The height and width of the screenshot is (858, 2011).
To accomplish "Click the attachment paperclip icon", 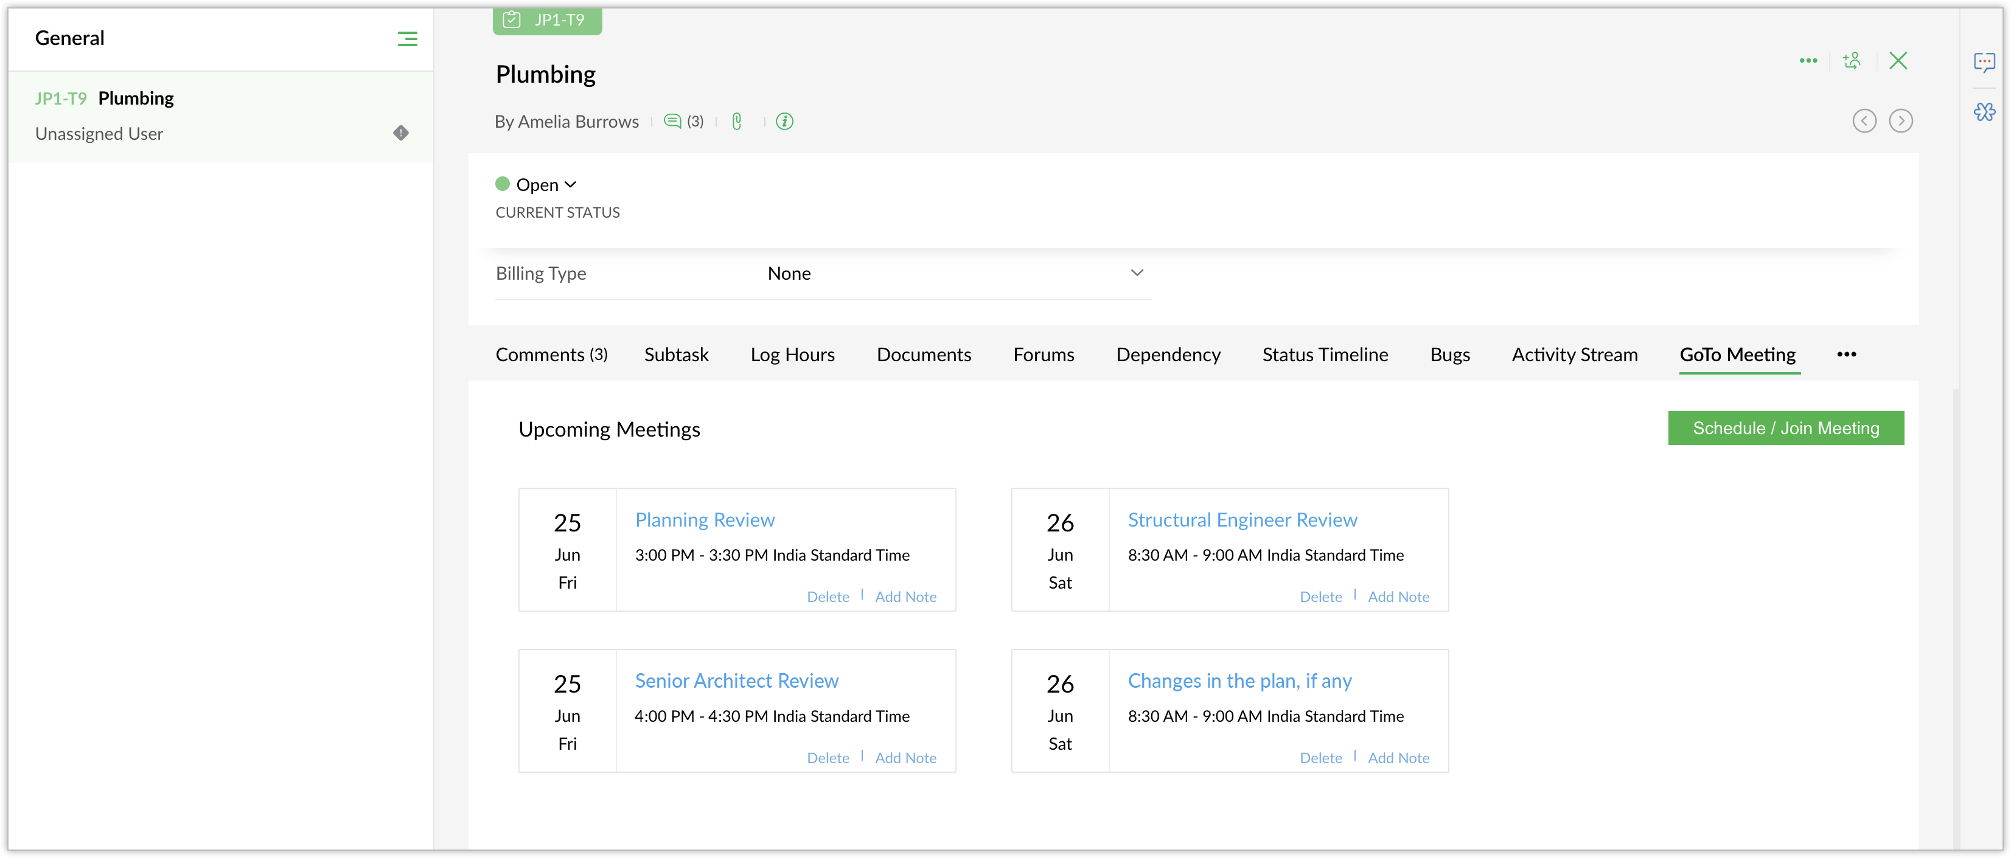I will [736, 121].
